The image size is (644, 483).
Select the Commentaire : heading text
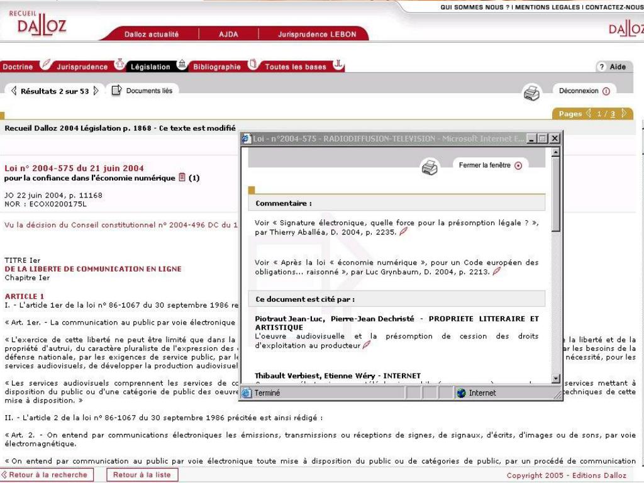pyautogui.click(x=284, y=203)
